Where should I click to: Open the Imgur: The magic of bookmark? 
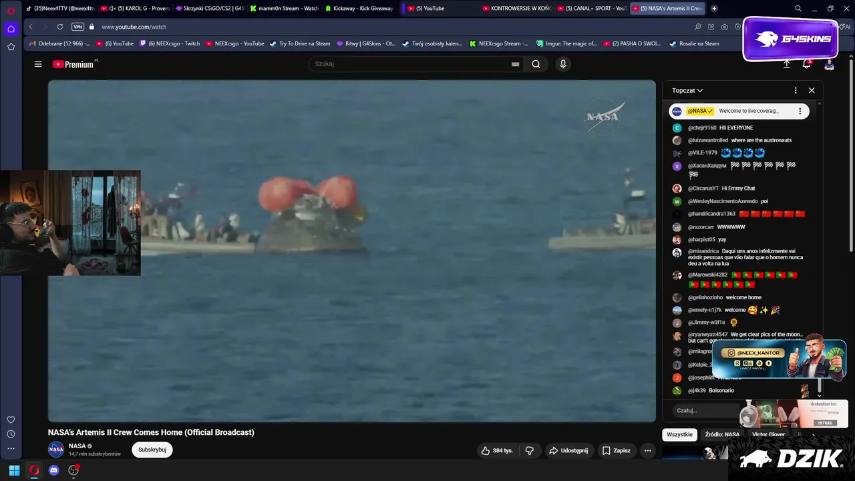(x=566, y=43)
